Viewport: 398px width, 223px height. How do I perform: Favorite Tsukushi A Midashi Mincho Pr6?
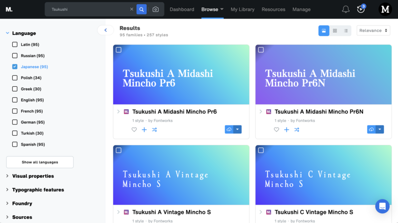[134, 129]
